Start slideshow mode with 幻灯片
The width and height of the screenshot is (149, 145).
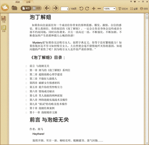123,9
